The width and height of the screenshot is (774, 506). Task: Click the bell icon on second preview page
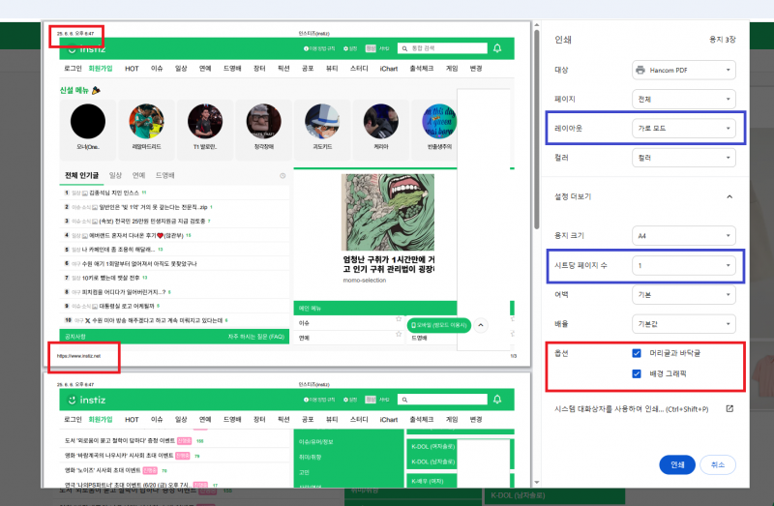click(x=497, y=400)
